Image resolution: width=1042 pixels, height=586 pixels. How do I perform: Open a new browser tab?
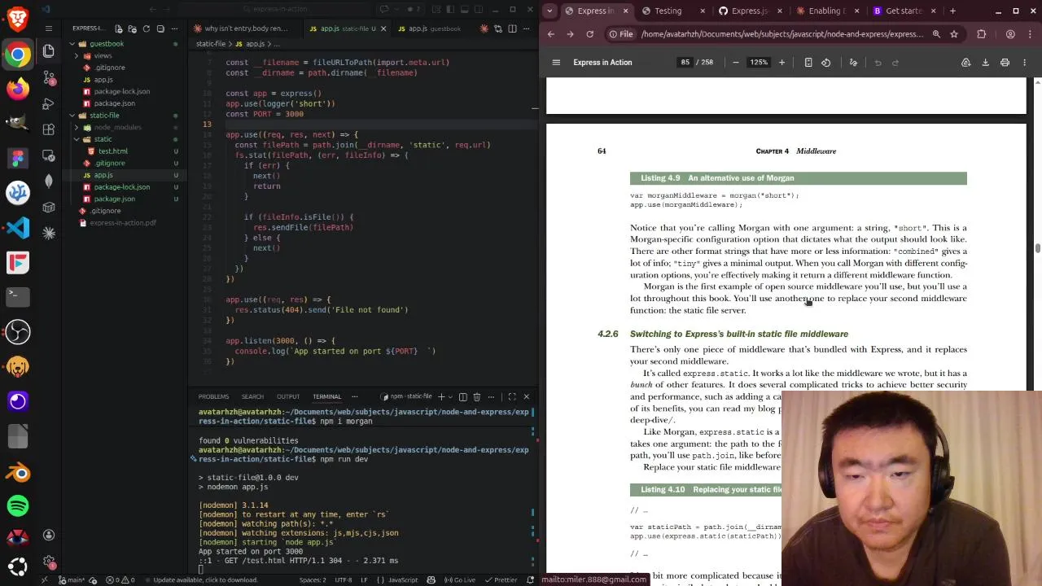pyautogui.click(x=952, y=11)
